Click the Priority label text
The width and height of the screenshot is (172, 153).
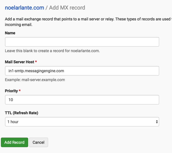tap(11, 91)
